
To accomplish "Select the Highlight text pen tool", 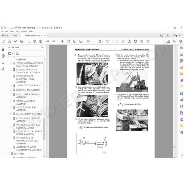I will click(123, 41).
